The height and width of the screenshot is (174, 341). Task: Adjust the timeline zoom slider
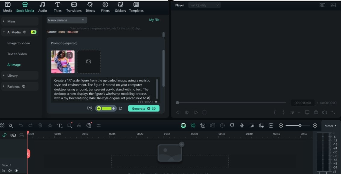coord(300,125)
